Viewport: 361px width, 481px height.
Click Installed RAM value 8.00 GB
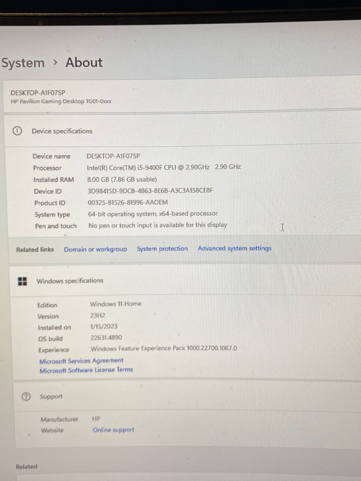point(122,179)
